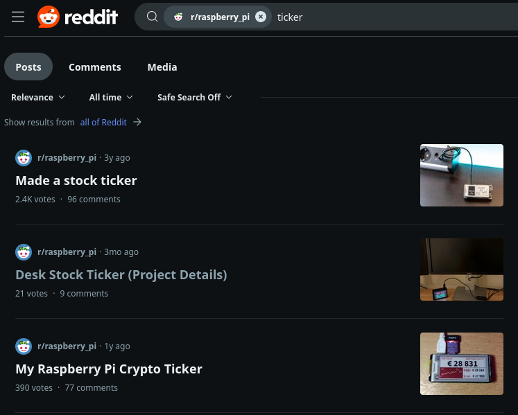Open 'Desk Stock Ticker (Project Details)' post
This screenshot has height=415, width=518.
click(x=121, y=274)
